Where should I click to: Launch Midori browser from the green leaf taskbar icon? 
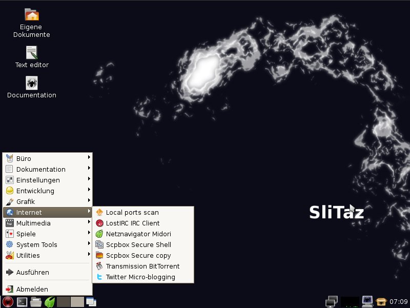point(50,302)
